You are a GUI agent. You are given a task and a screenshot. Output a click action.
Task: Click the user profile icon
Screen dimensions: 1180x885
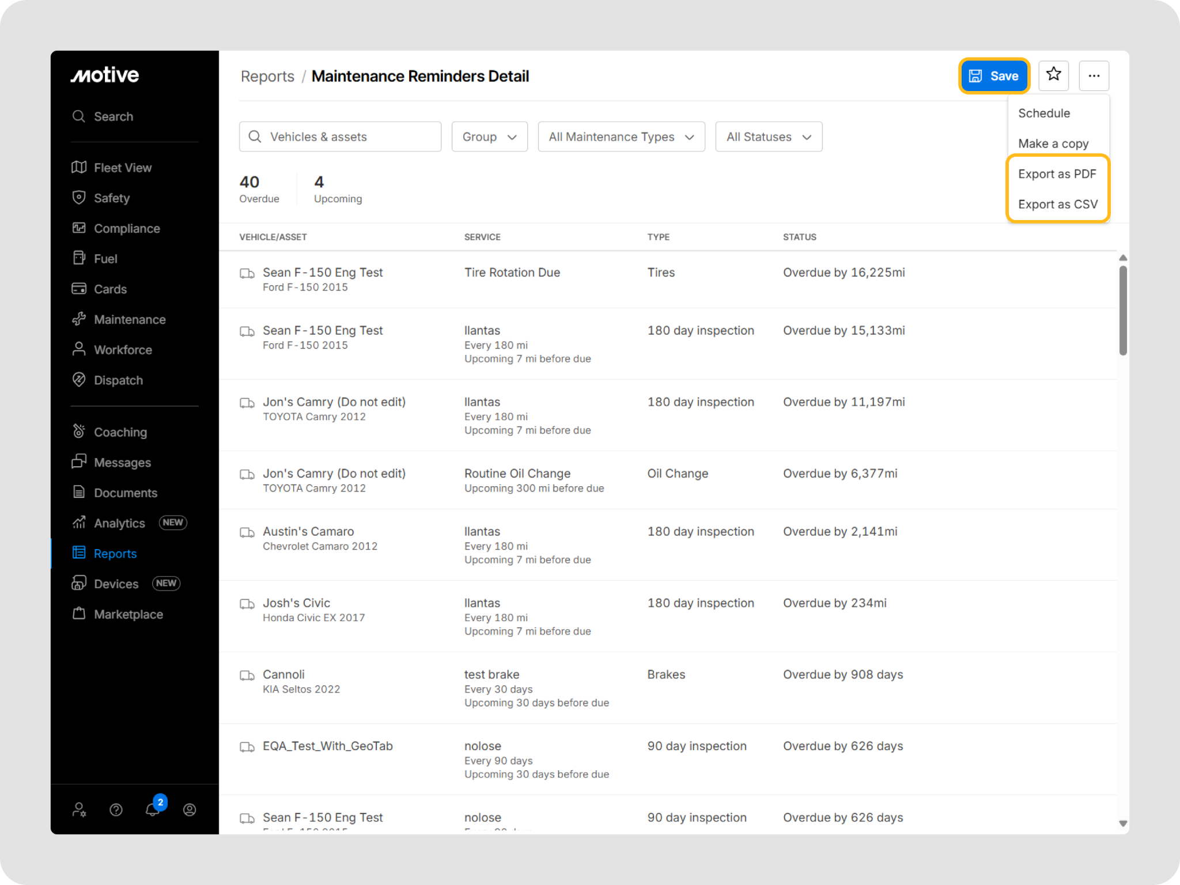[x=190, y=810]
